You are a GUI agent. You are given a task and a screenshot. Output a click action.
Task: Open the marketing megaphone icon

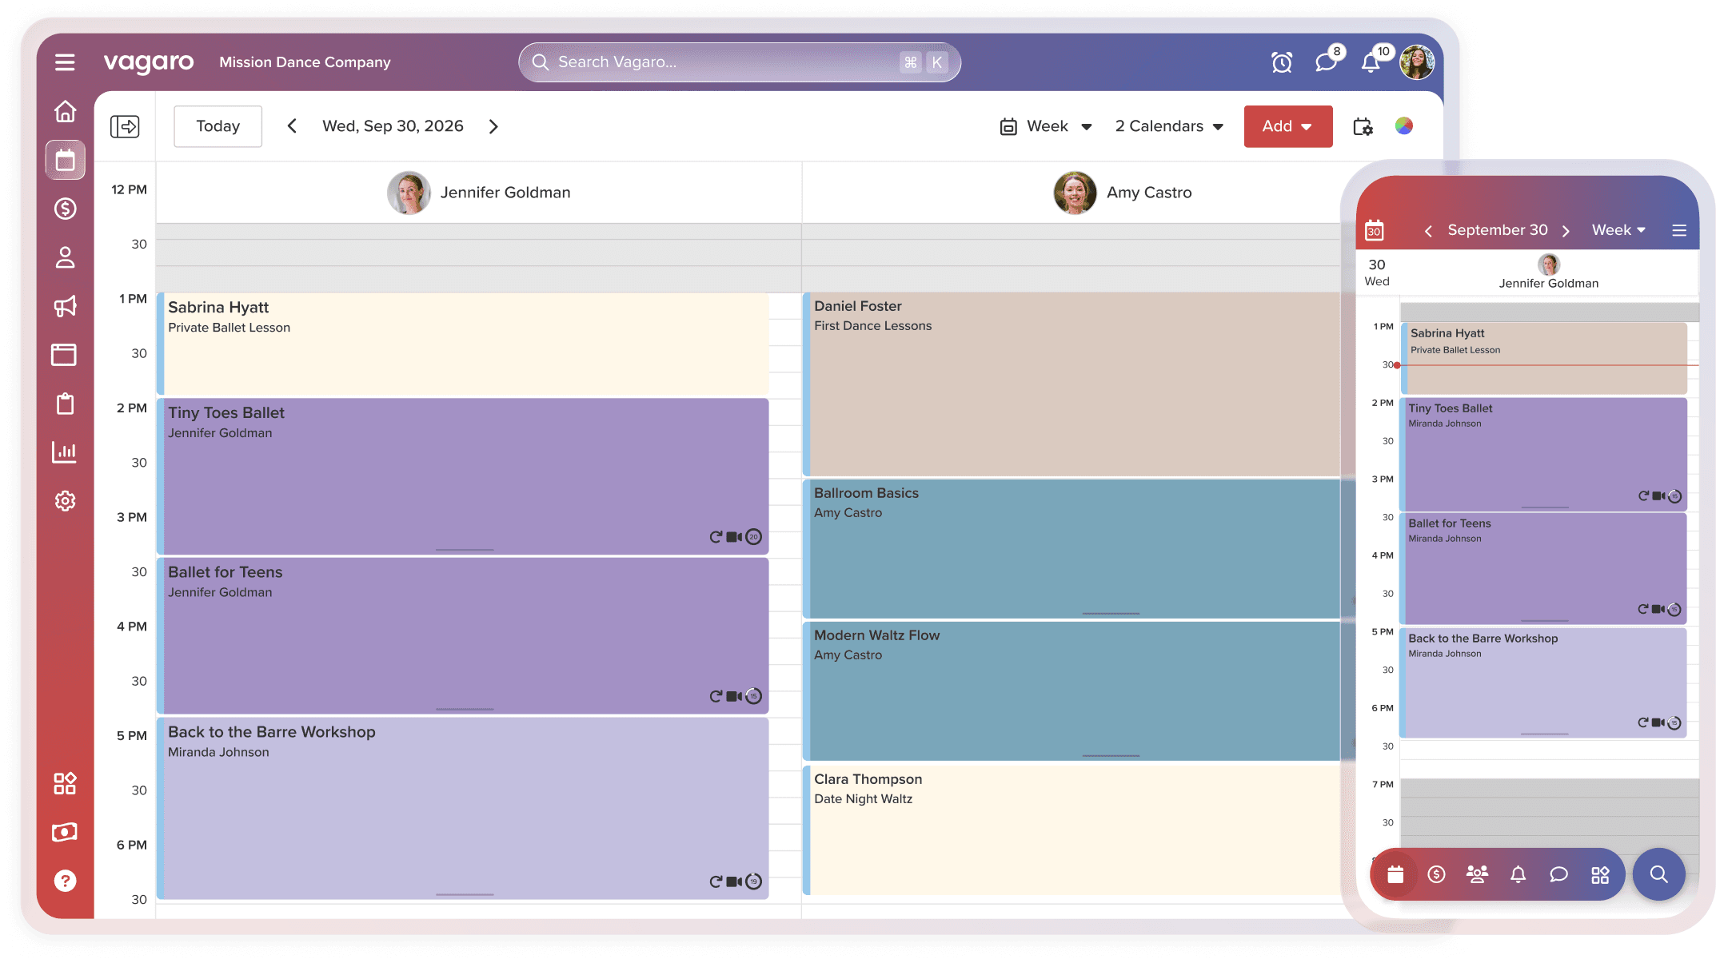coord(65,306)
